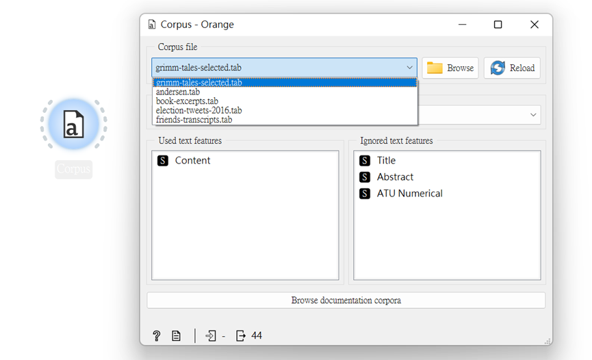Image resolution: width=592 pixels, height=360 pixels.
Task: Click the blue circular arrows Reload icon
Action: click(x=498, y=68)
